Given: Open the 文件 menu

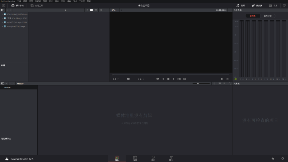Looking at the screenshot, I should [19, 1].
